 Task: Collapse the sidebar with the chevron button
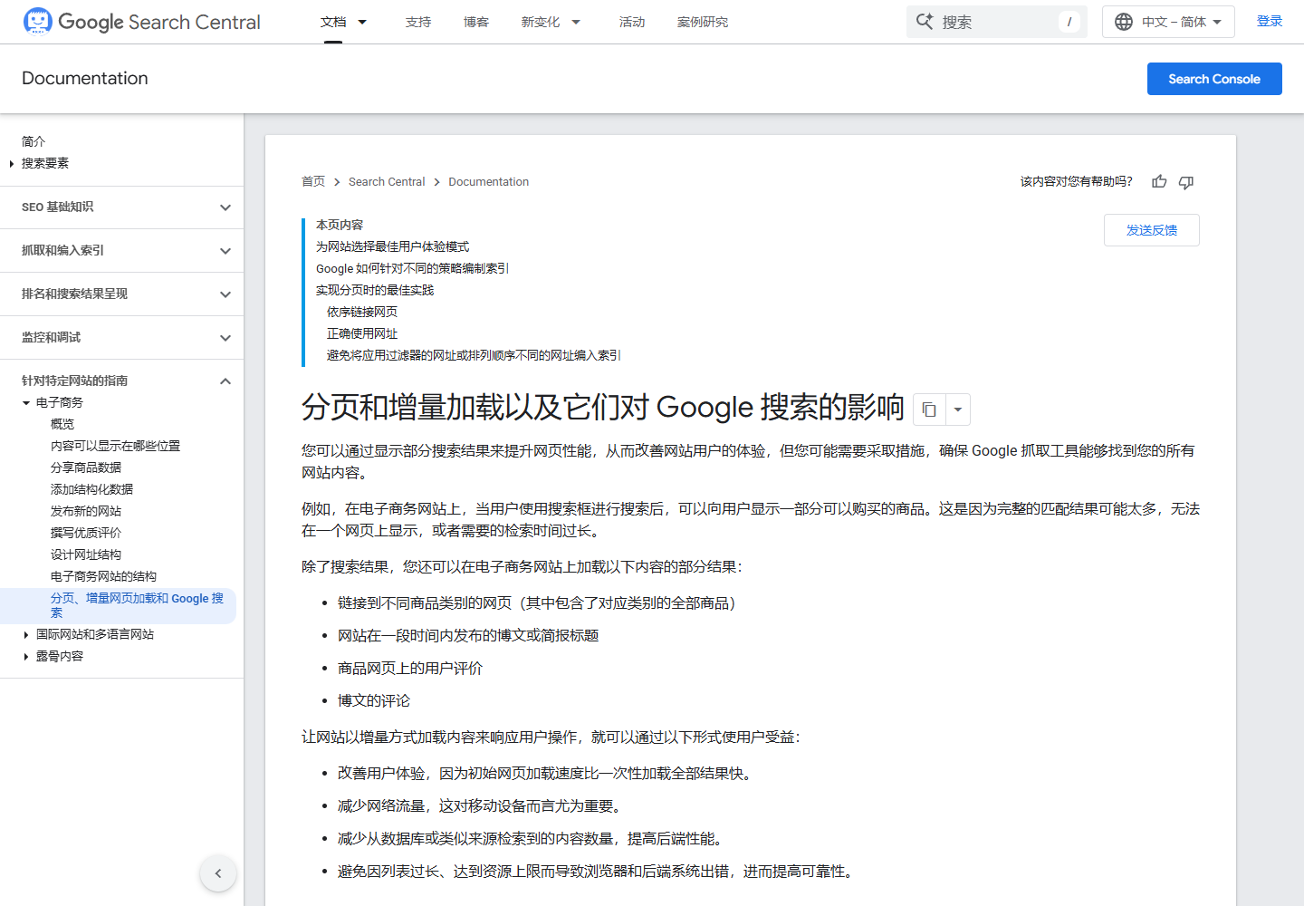tap(218, 873)
